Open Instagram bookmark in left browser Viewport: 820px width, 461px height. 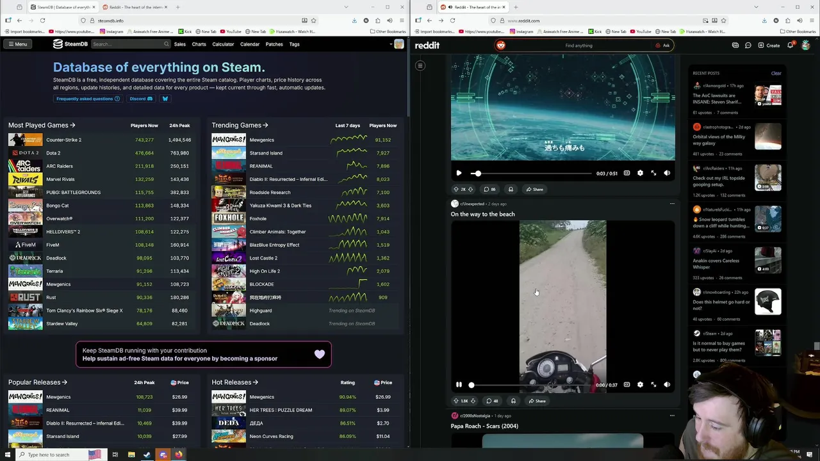tap(112, 31)
